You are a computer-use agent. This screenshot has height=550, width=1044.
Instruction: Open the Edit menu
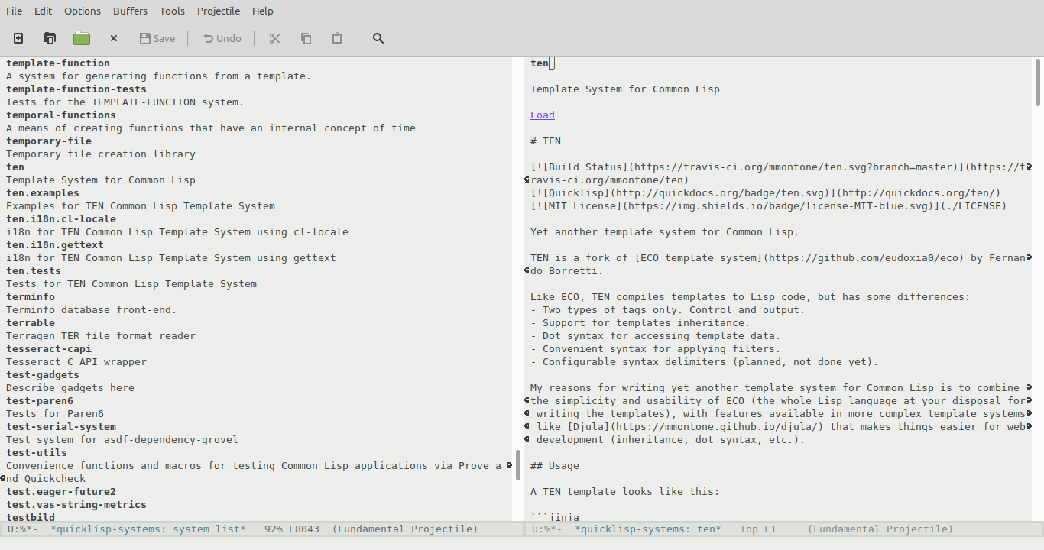[44, 11]
